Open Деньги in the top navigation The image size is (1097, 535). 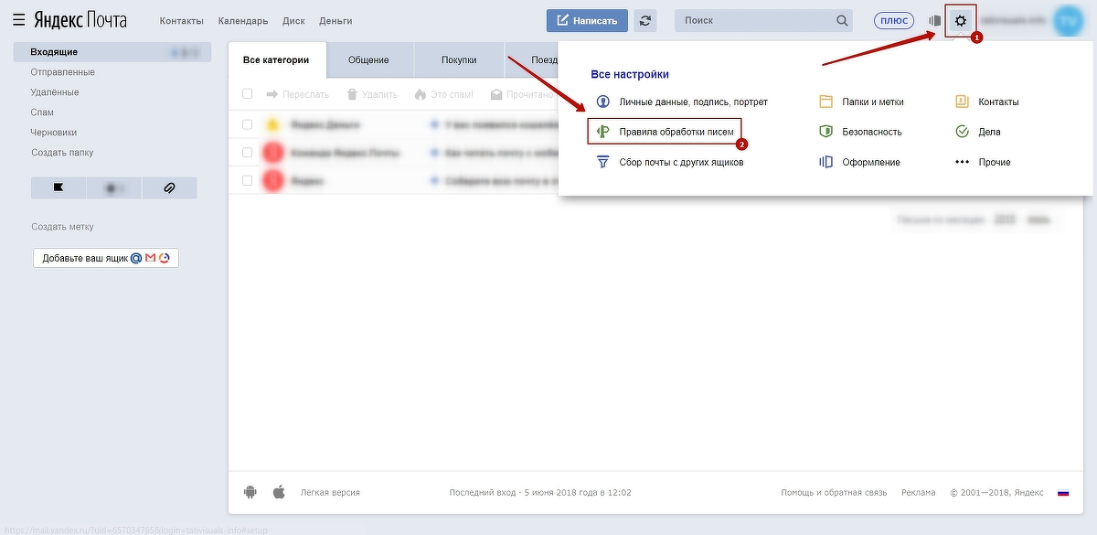pyautogui.click(x=335, y=21)
